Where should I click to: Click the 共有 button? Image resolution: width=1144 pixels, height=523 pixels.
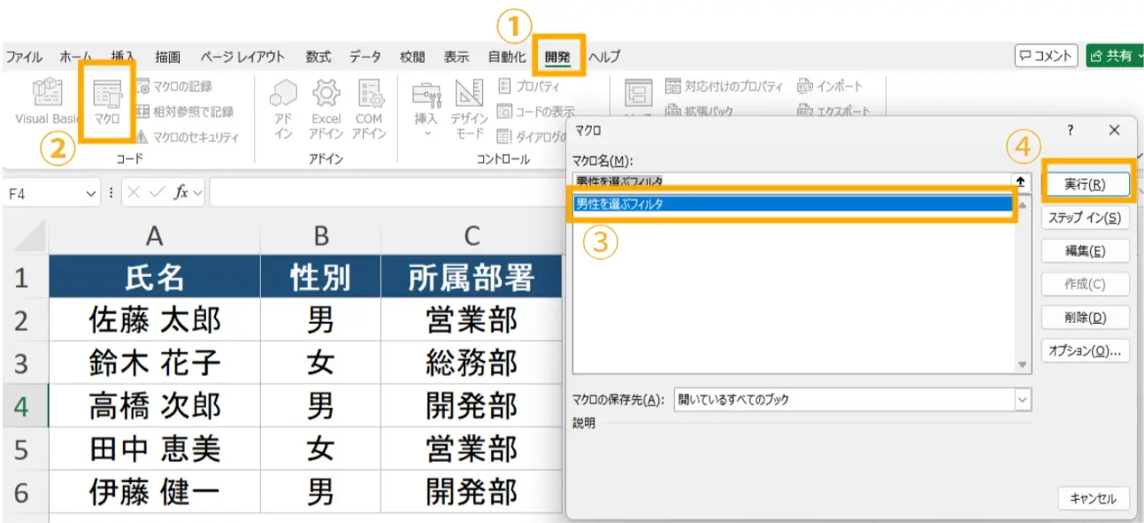pos(1114,56)
